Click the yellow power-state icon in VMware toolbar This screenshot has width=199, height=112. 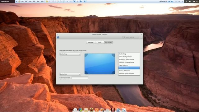click(47, 1)
